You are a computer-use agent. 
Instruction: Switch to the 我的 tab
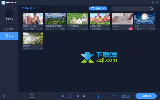click(x=9, y=36)
